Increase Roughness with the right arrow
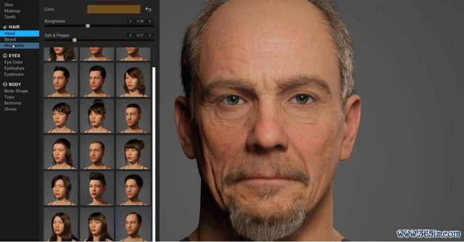The image size is (464, 242). [x=150, y=21]
